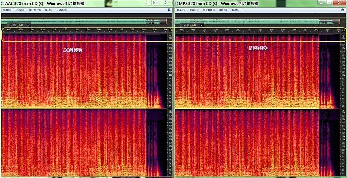
Task: Click the snapping icon beside the AAC window's time ruler
Action: pyautogui.click(x=171, y=30)
